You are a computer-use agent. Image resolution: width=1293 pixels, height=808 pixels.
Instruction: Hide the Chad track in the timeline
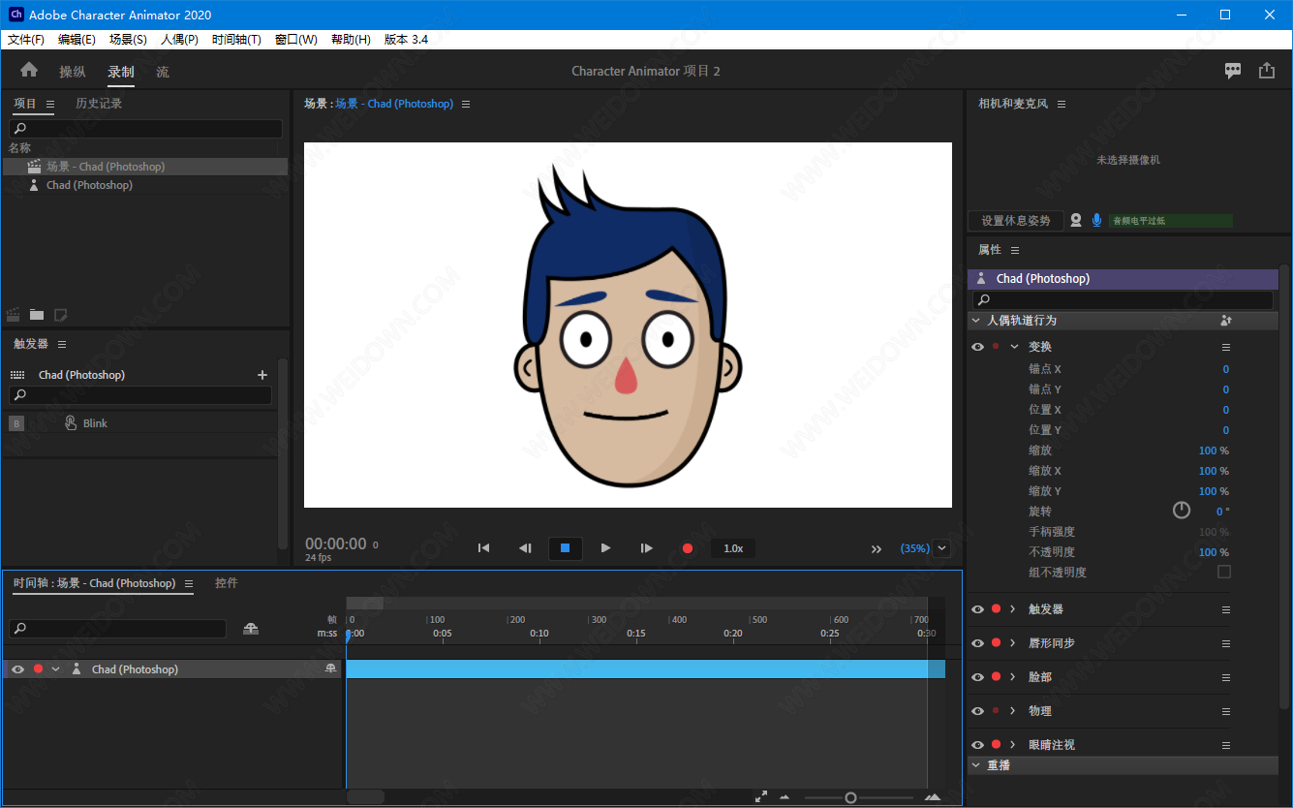(17, 669)
